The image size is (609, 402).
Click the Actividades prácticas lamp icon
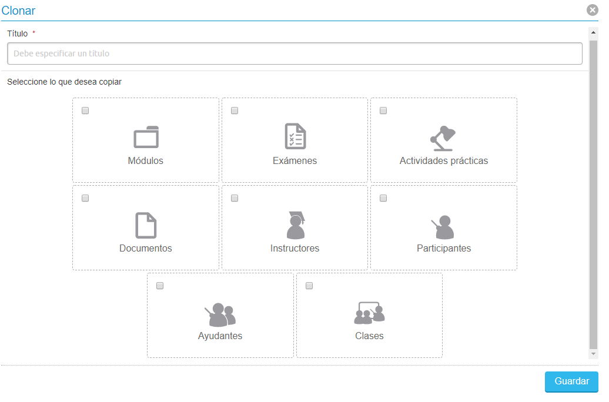pyautogui.click(x=443, y=138)
